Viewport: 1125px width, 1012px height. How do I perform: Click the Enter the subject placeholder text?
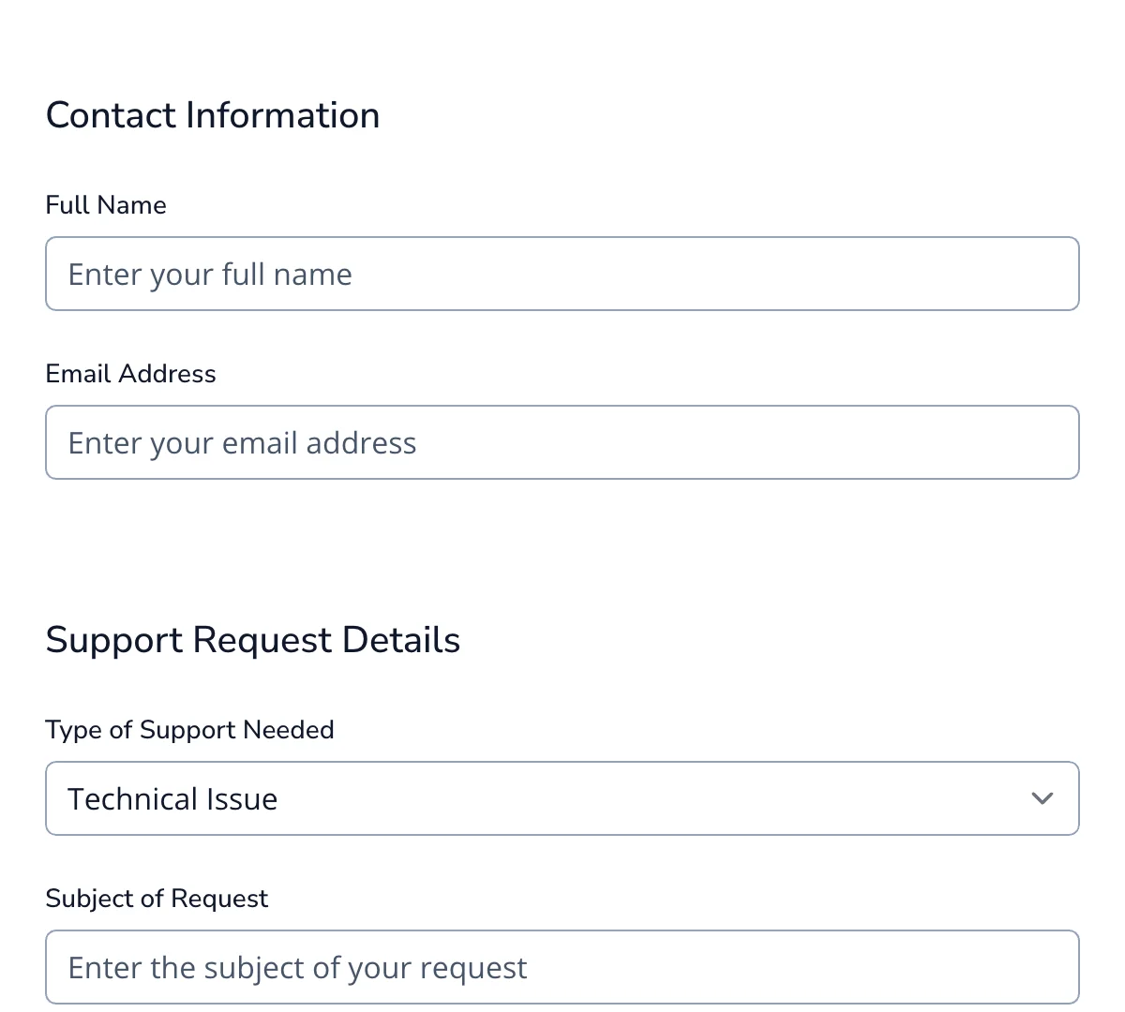296,966
